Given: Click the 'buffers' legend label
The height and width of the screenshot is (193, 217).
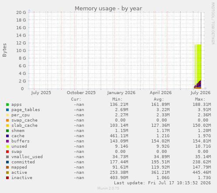Looking at the screenshot, I should pos(21,141).
